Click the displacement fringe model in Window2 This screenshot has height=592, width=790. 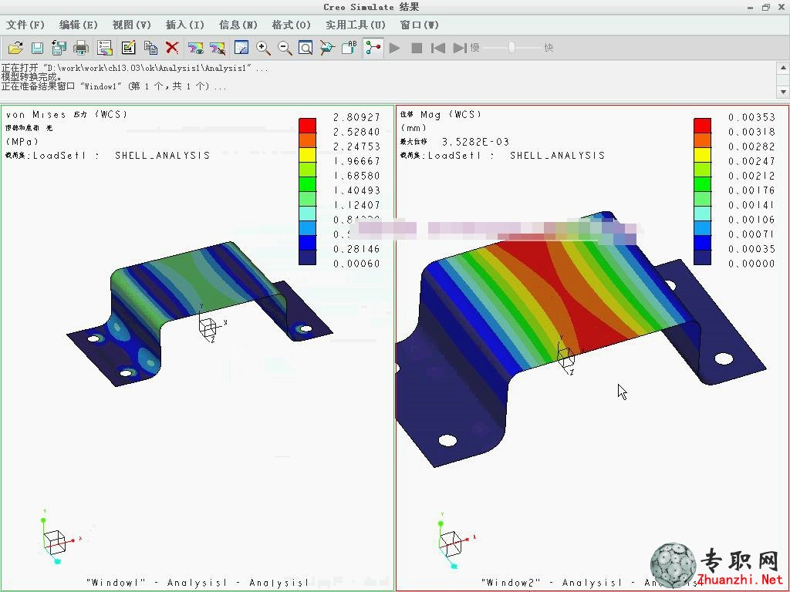[579, 340]
